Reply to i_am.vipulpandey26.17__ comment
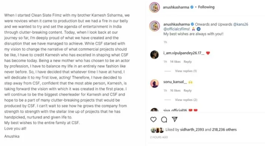Image resolution: width=265 pixels, height=146 pixels. (188, 62)
